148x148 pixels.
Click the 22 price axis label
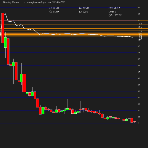[139, 104]
